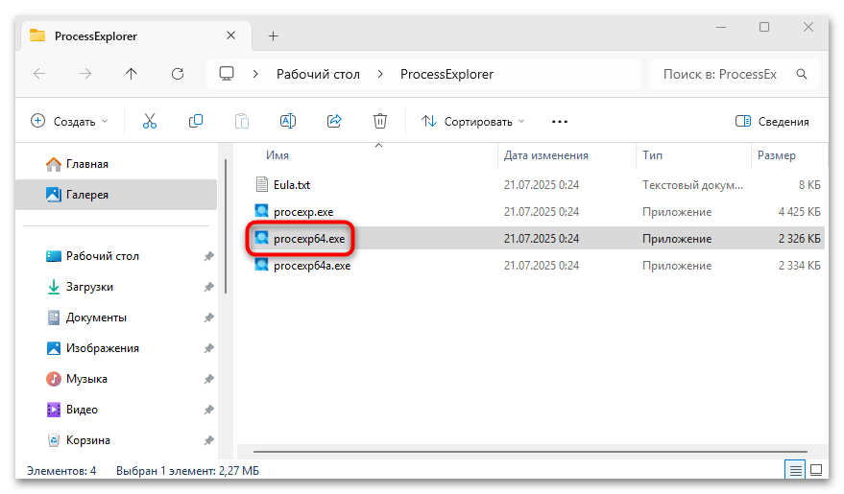Click size value 2 334 КБ
This screenshot has width=844, height=494.
point(799,266)
